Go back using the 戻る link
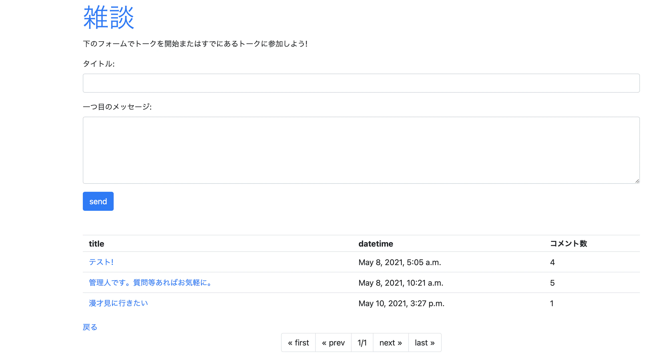 point(90,327)
